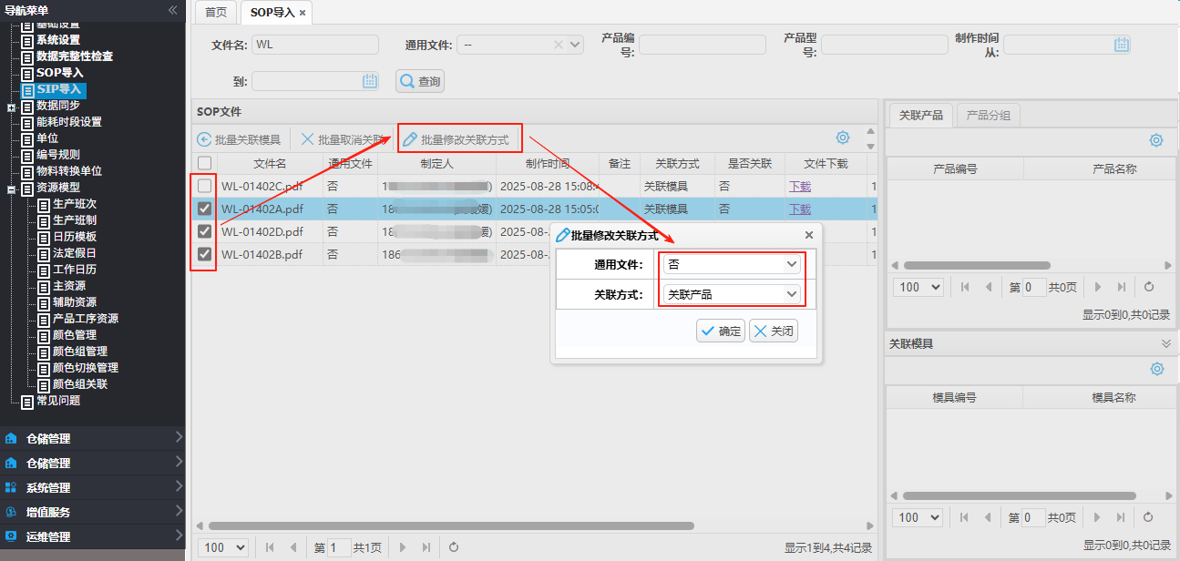Screen dimensions: 1180x561
Task: Collapse the navigation menu sidebar
Action: 173,9
